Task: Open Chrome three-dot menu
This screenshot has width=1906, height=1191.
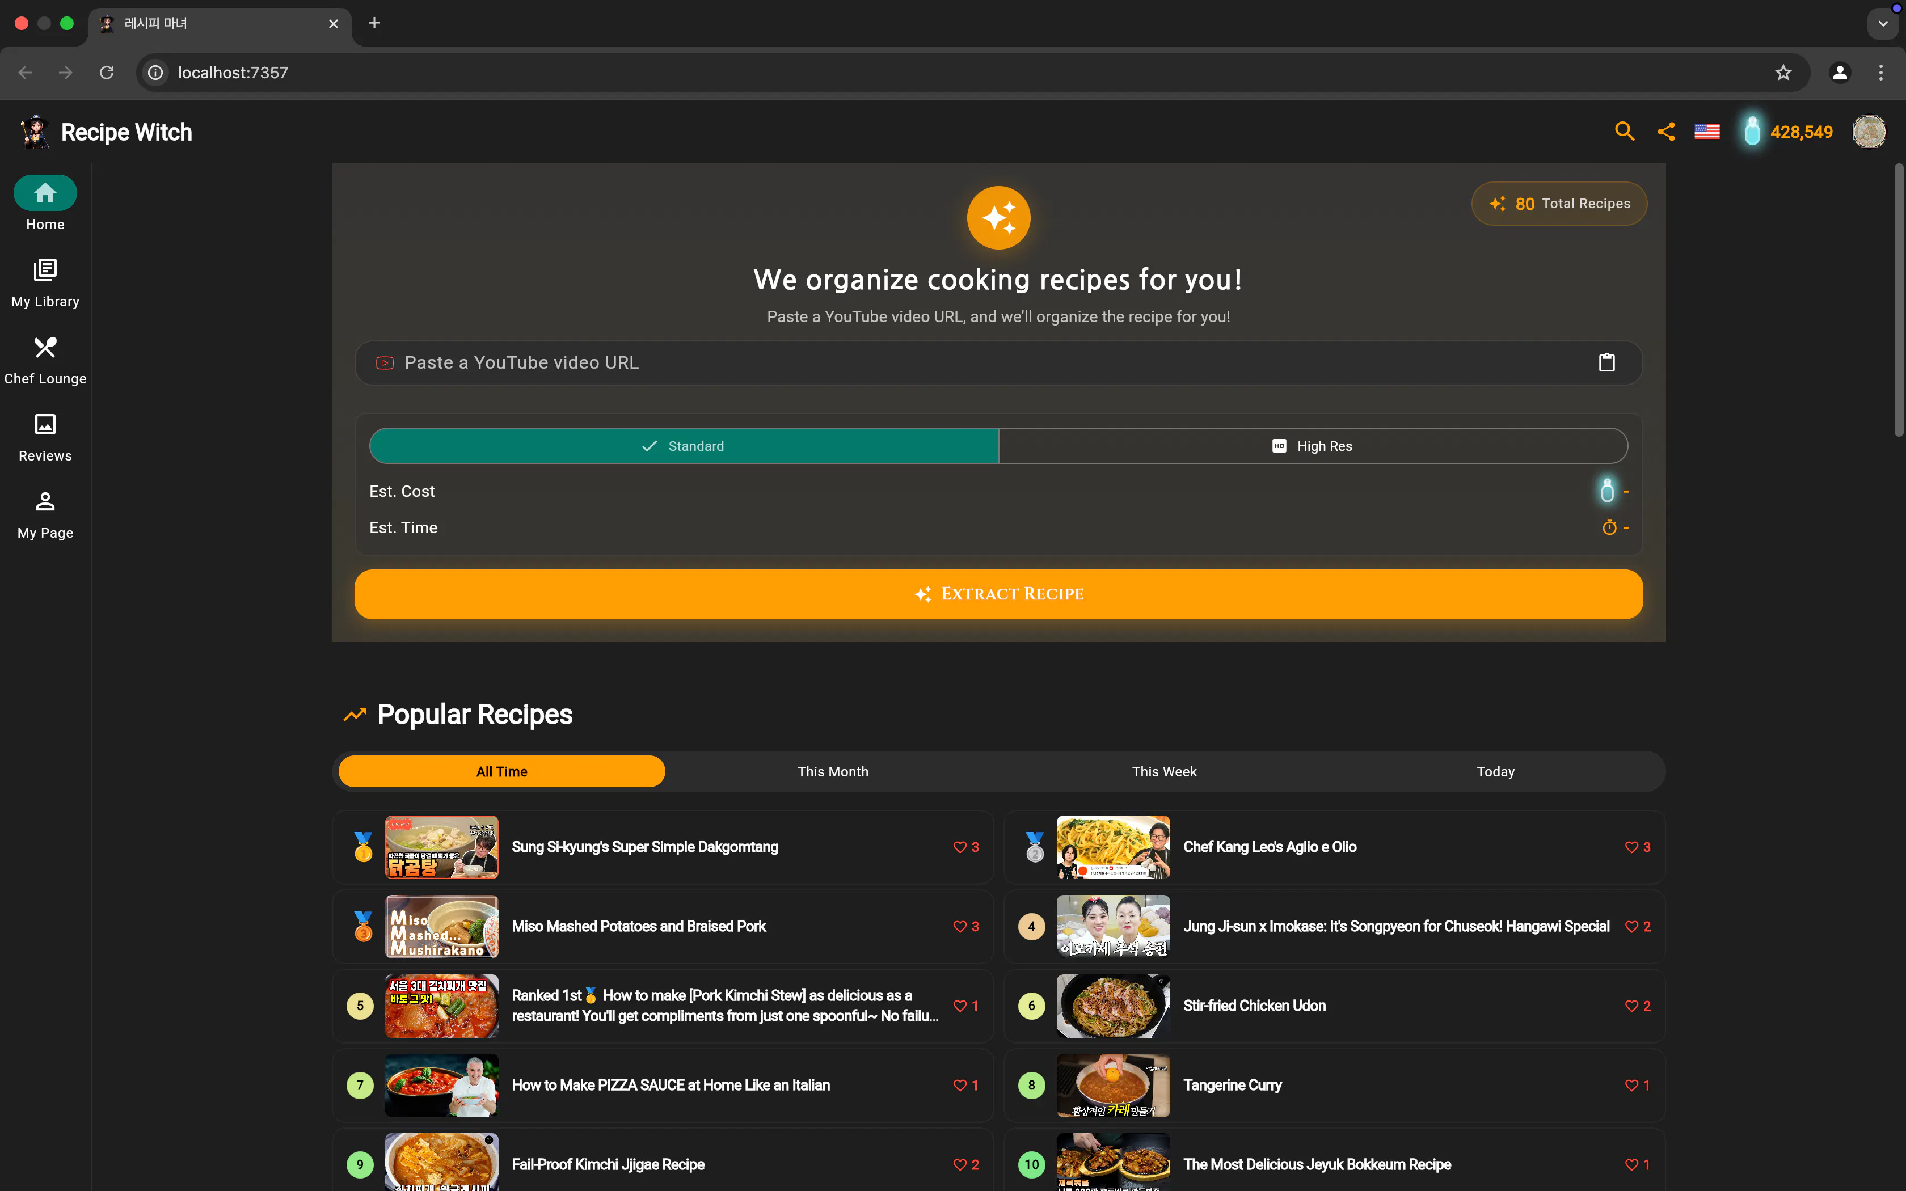Action: (1881, 73)
